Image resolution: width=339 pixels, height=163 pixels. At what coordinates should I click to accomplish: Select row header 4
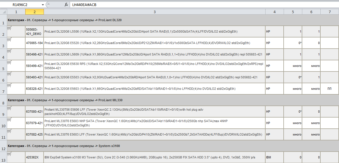pyautogui.click(x=3, y=55)
